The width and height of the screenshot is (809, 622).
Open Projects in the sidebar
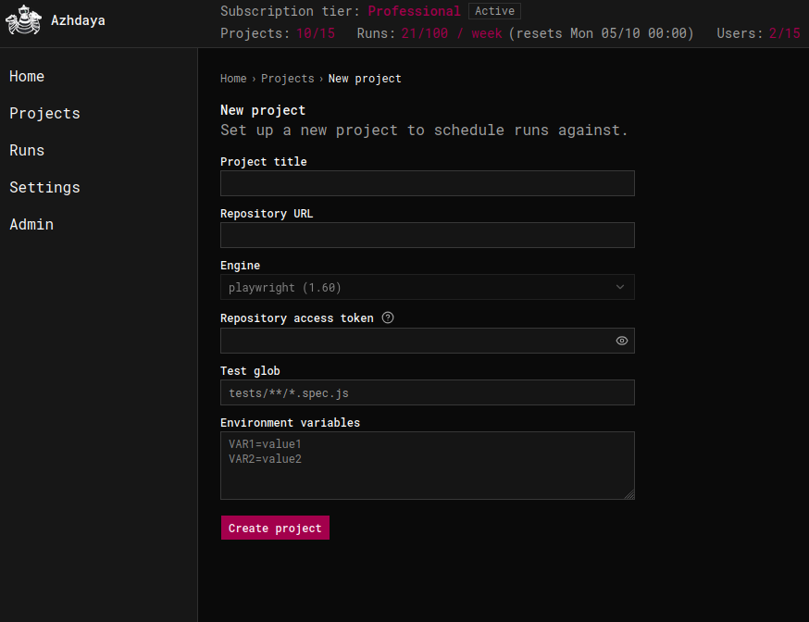coord(44,114)
